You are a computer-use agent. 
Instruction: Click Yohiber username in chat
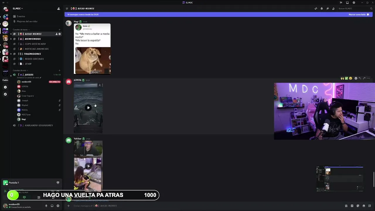click(78, 139)
